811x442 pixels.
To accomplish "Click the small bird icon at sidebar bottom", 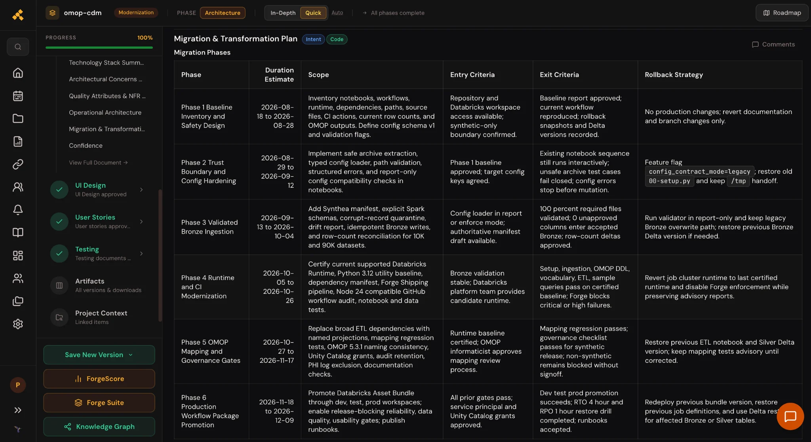I will tap(18, 429).
